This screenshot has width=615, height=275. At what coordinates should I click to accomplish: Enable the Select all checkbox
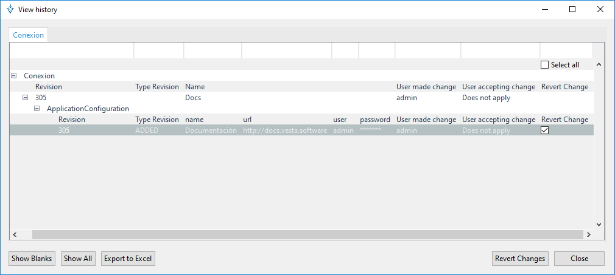pos(545,65)
